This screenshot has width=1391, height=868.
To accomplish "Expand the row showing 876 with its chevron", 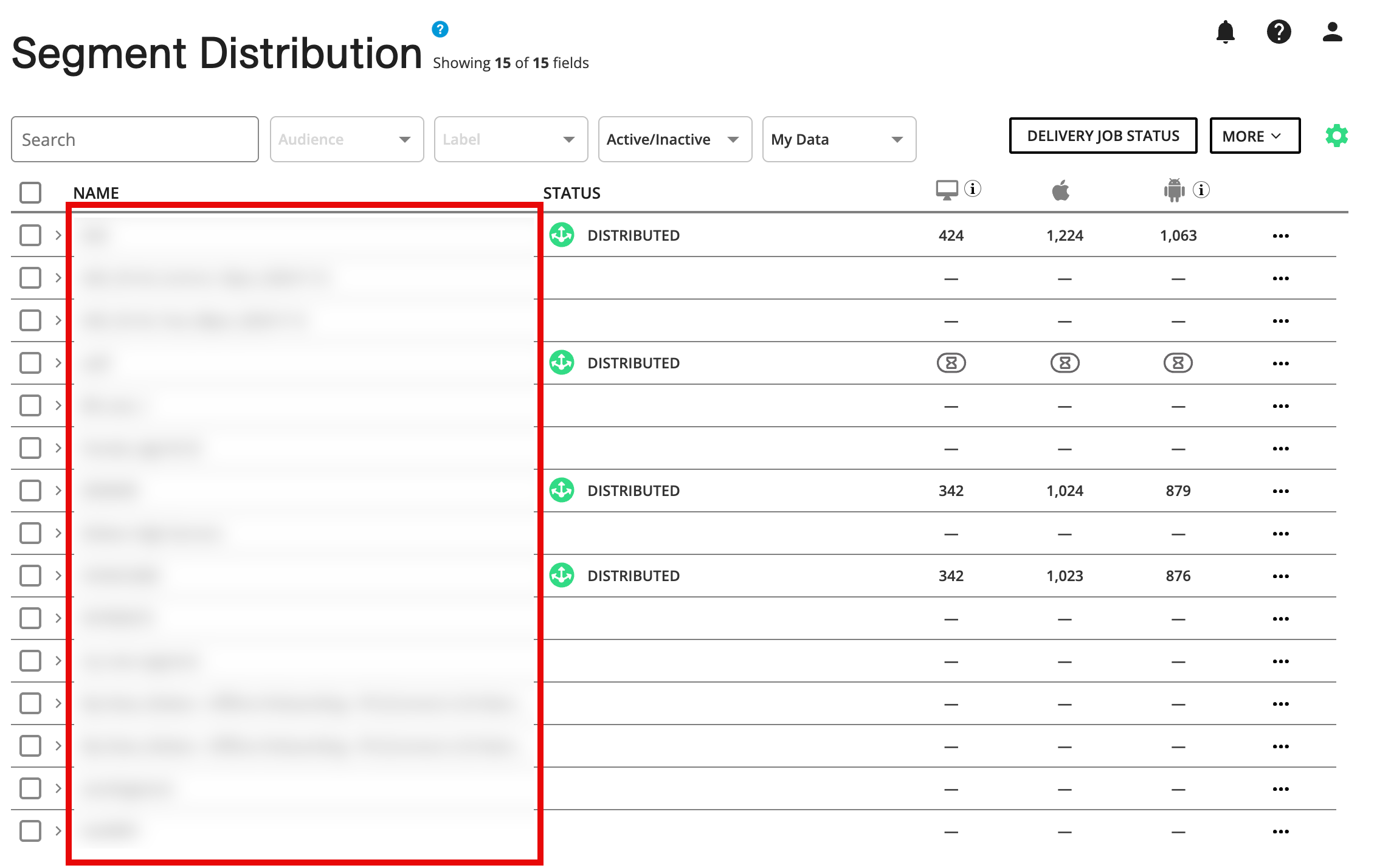I will 58,576.
